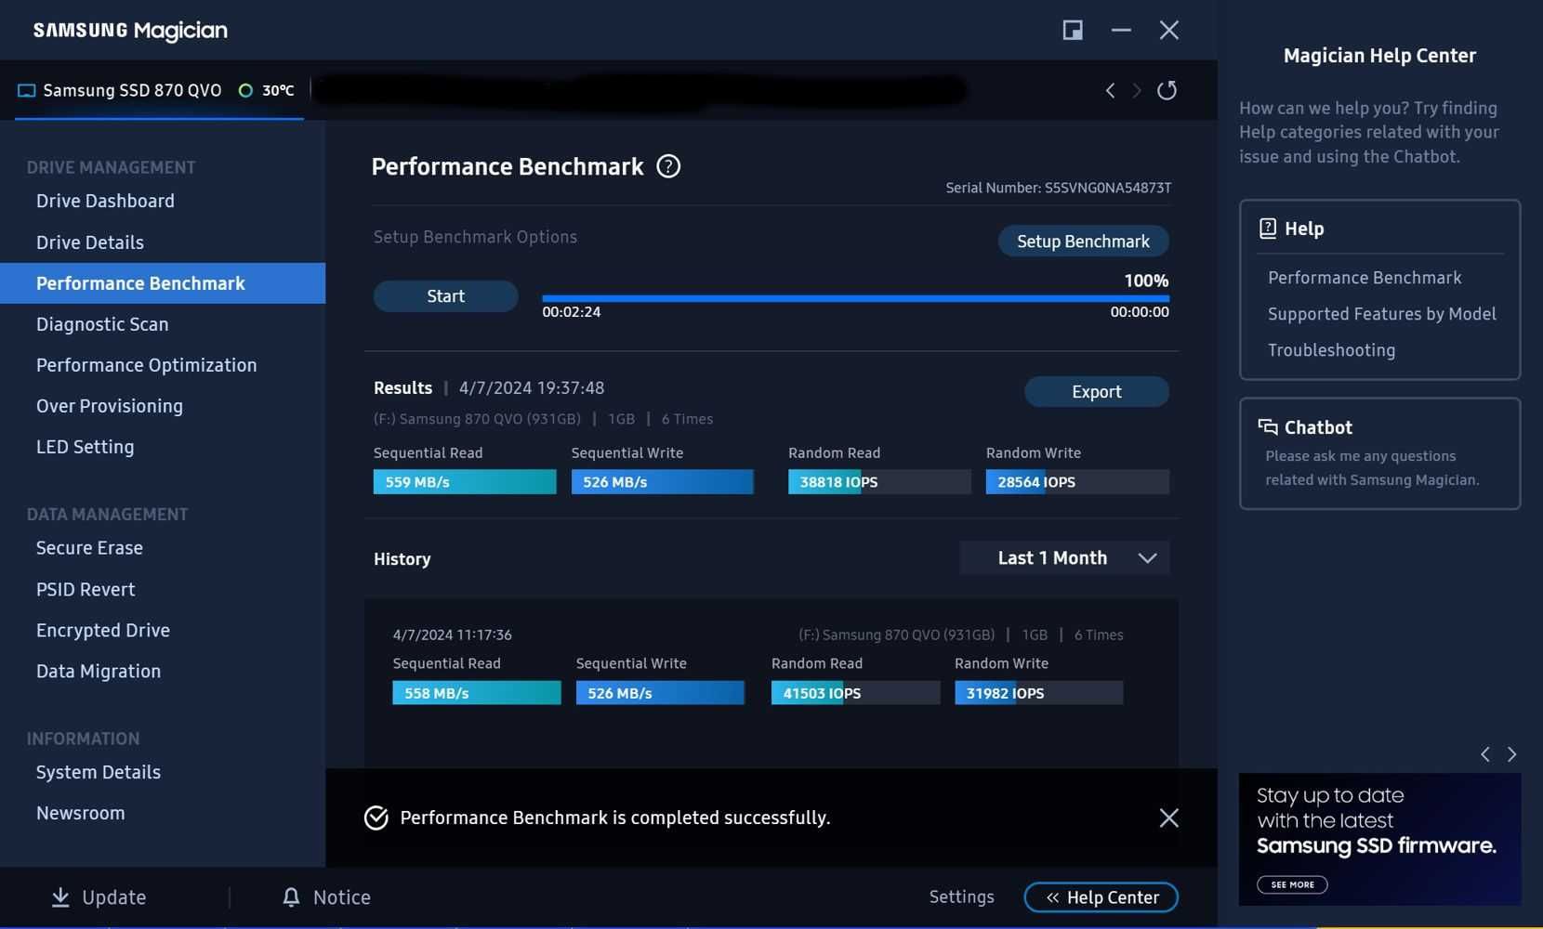Screen dimensions: 1543x929
Task: Open Encrypted Drive page
Action: tap(103, 630)
